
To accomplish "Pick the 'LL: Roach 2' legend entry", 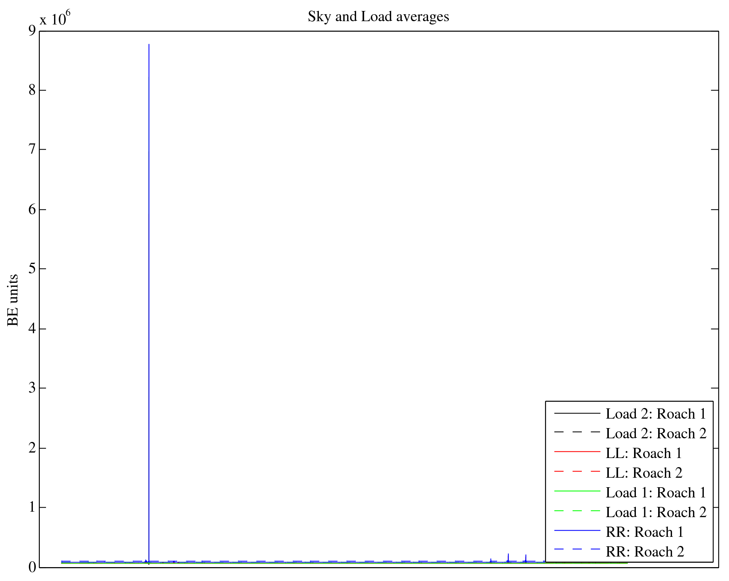I will coord(644,473).
